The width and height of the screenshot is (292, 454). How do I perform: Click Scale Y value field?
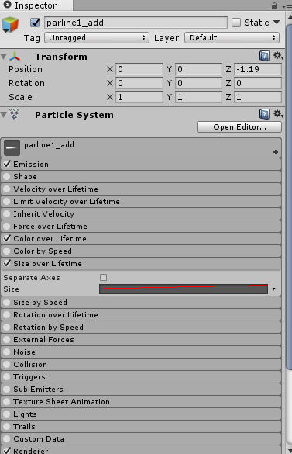point(198,97)
